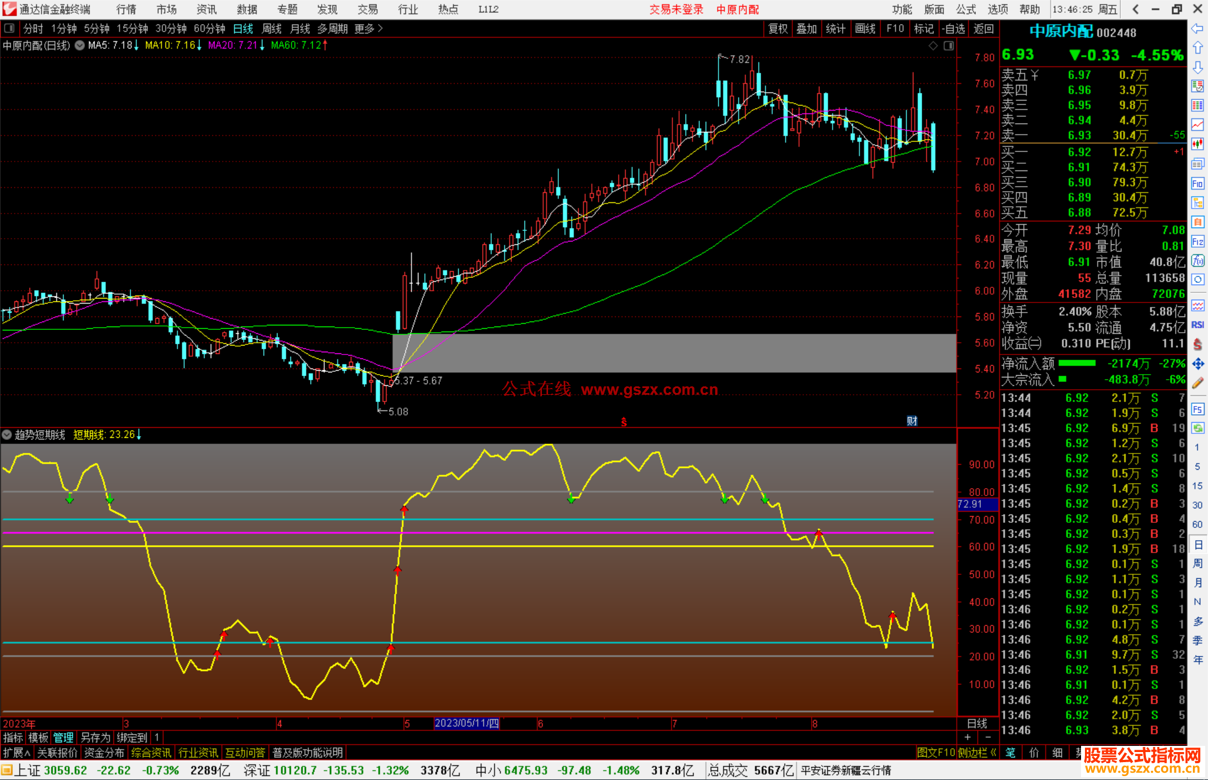Image resolution: width=1208 pixels, height=780 pixels.
Task: Click the 另存为 button below the chart
Action: tap(96, 738)
